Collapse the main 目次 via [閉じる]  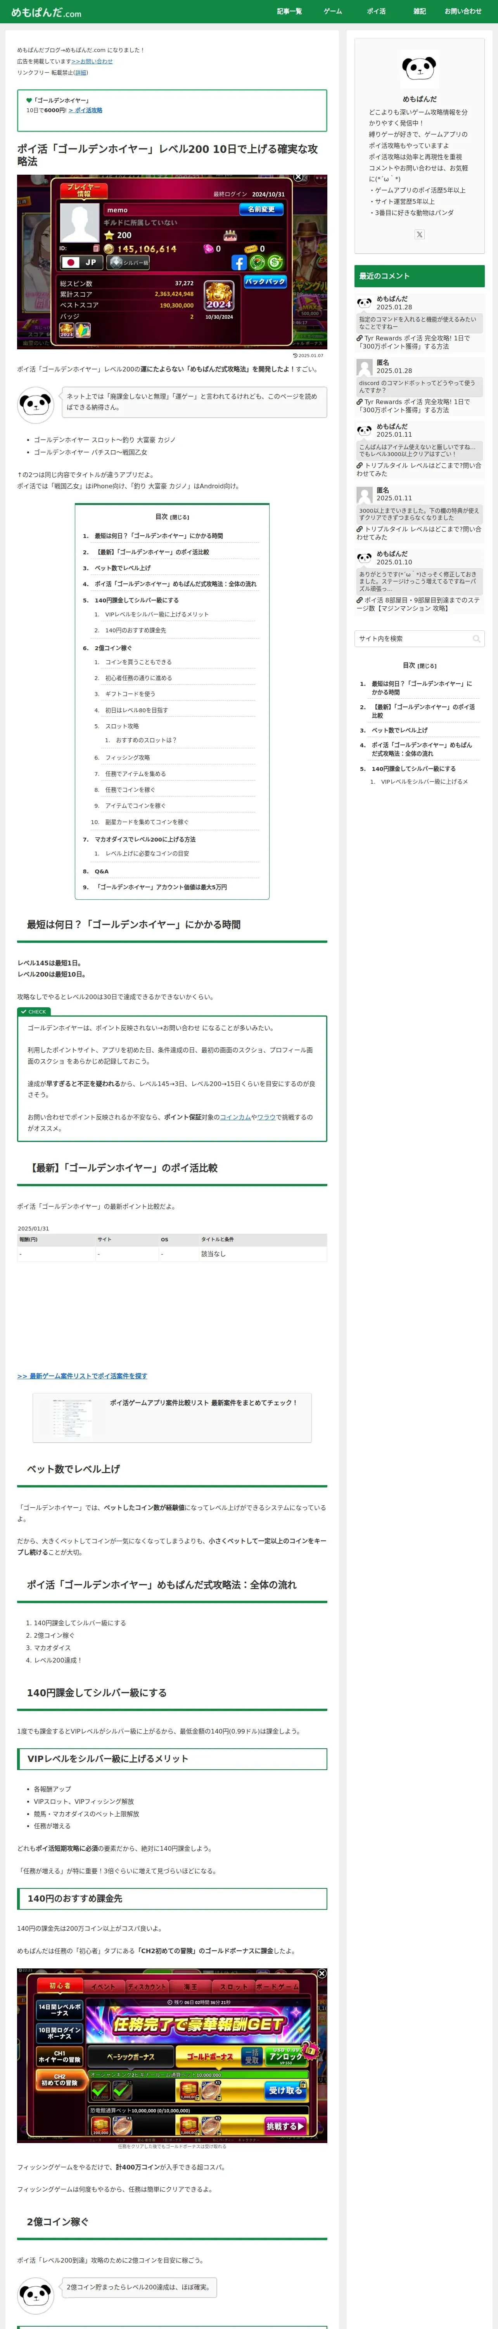[180, 517]
